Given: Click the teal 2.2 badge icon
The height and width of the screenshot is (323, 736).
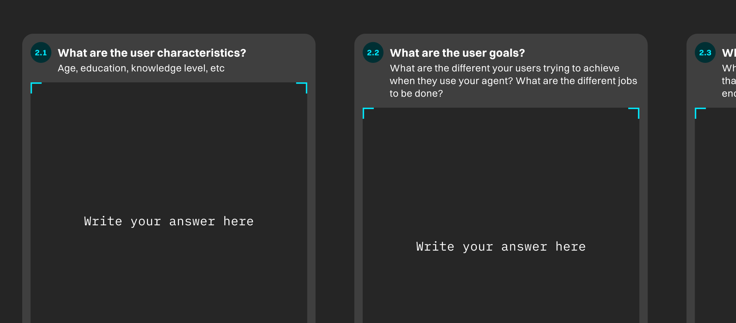Looking at the screenshot, I should coord(372,52).
